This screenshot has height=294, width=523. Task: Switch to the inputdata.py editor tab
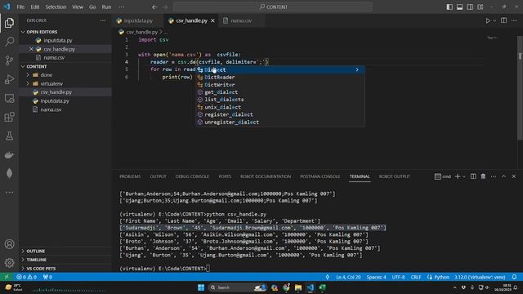pos(138,20)
